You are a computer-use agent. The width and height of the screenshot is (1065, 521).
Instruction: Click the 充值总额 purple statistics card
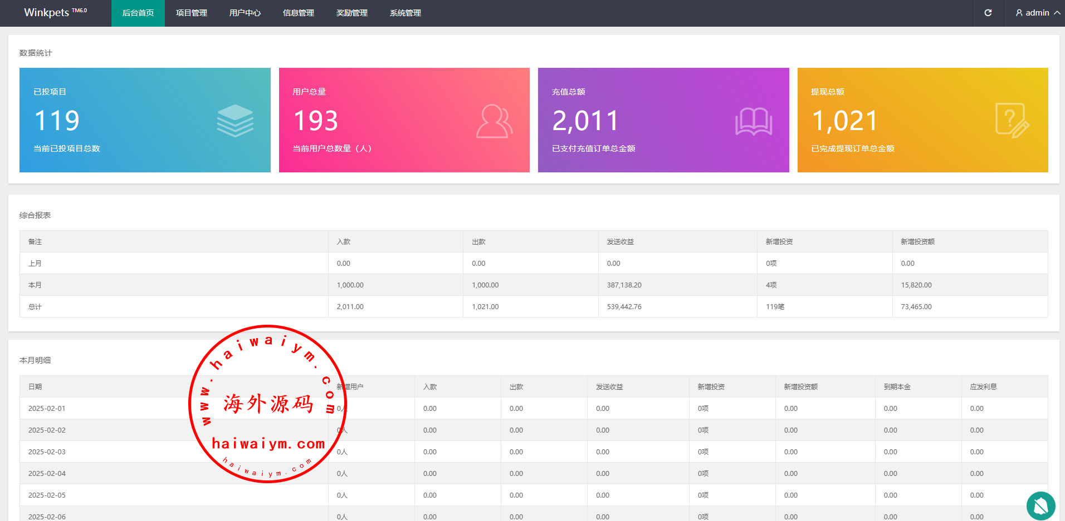tap(663, 120)
